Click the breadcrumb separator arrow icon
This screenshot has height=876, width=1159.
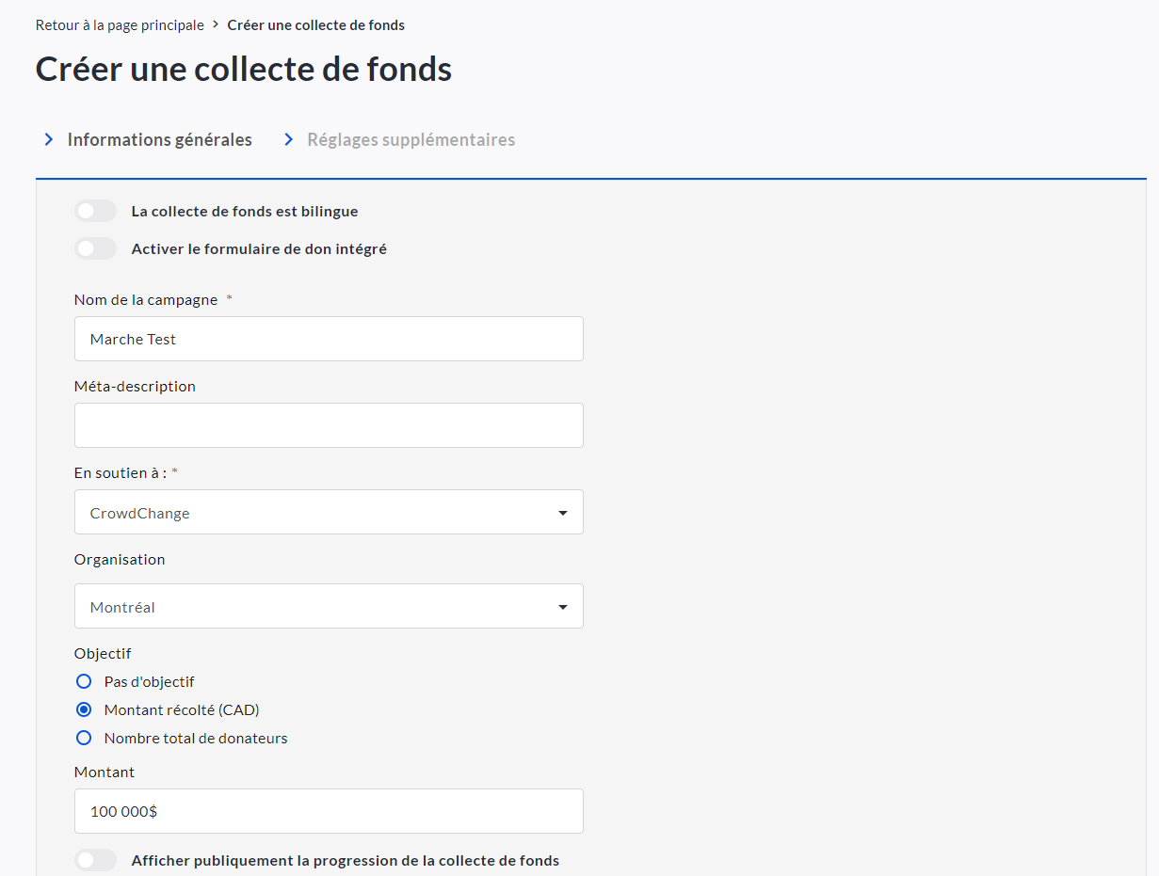click(216, 24)
